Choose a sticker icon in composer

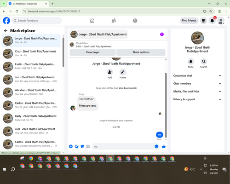(82, 146)
